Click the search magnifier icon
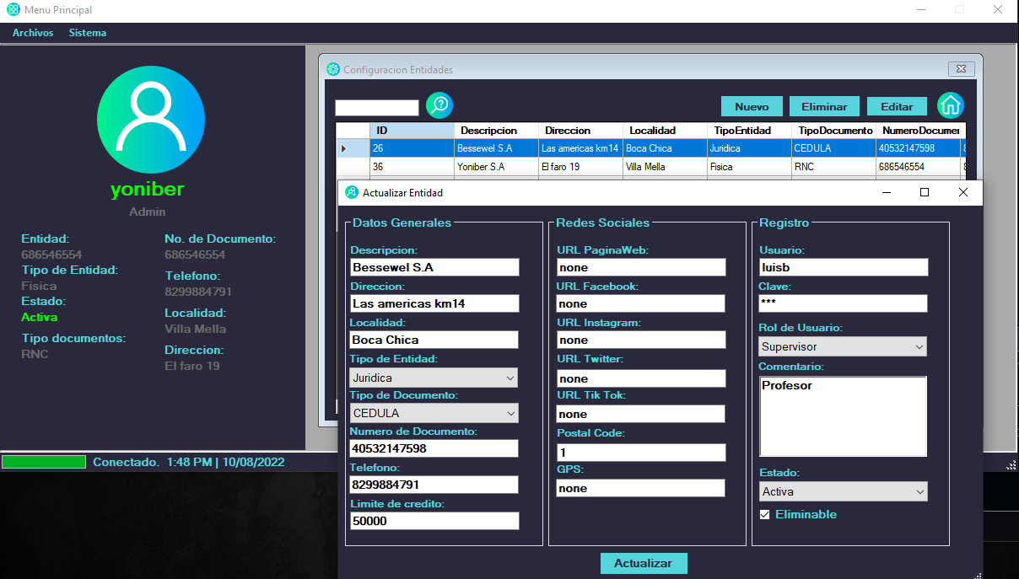This screenshot has height=579, width=1019. pos(439,105)
